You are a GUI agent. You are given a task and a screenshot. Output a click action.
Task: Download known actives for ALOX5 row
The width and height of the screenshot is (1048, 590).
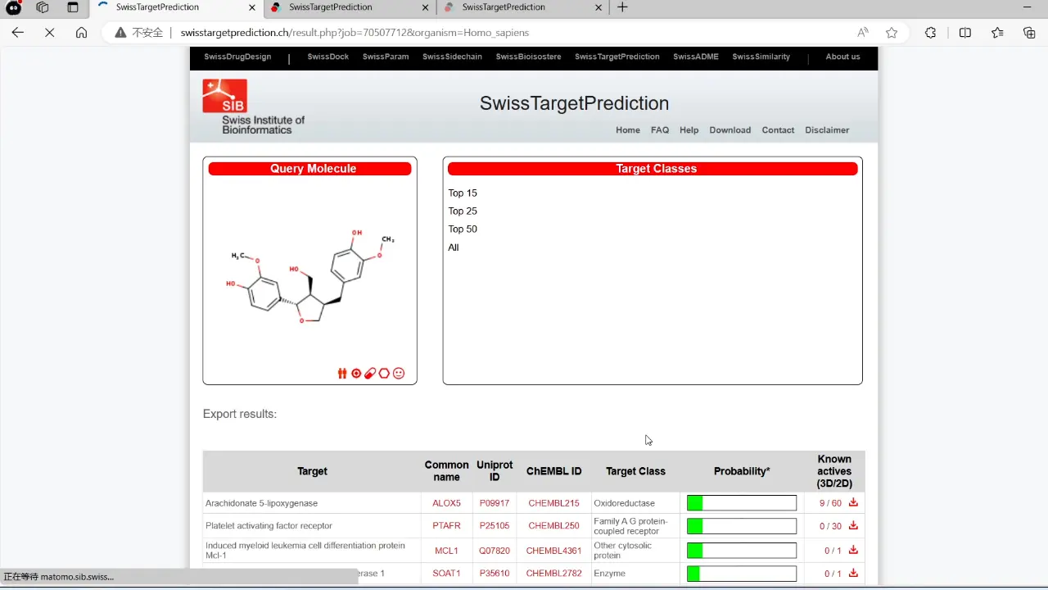click(x=853, y=502)
